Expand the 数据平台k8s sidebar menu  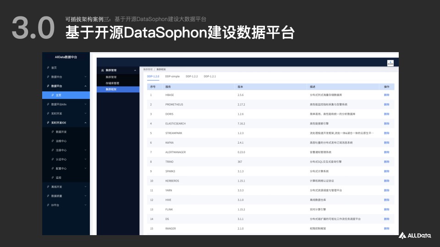click(85, 104)
